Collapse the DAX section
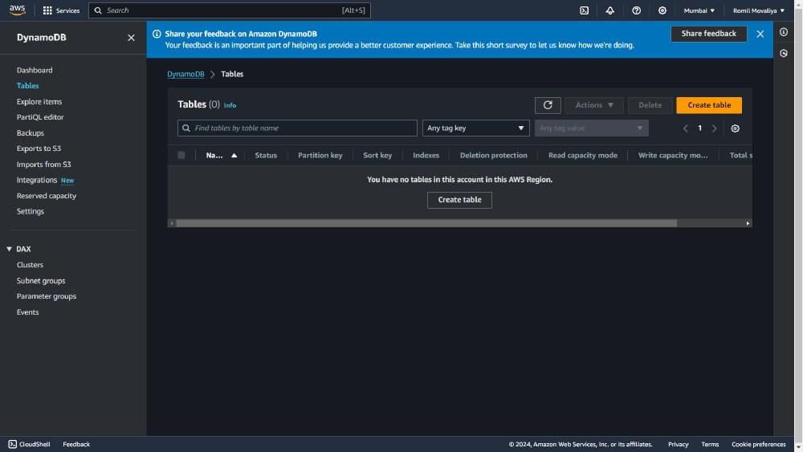This screenshot has height=452, width=803. (9, 249)
